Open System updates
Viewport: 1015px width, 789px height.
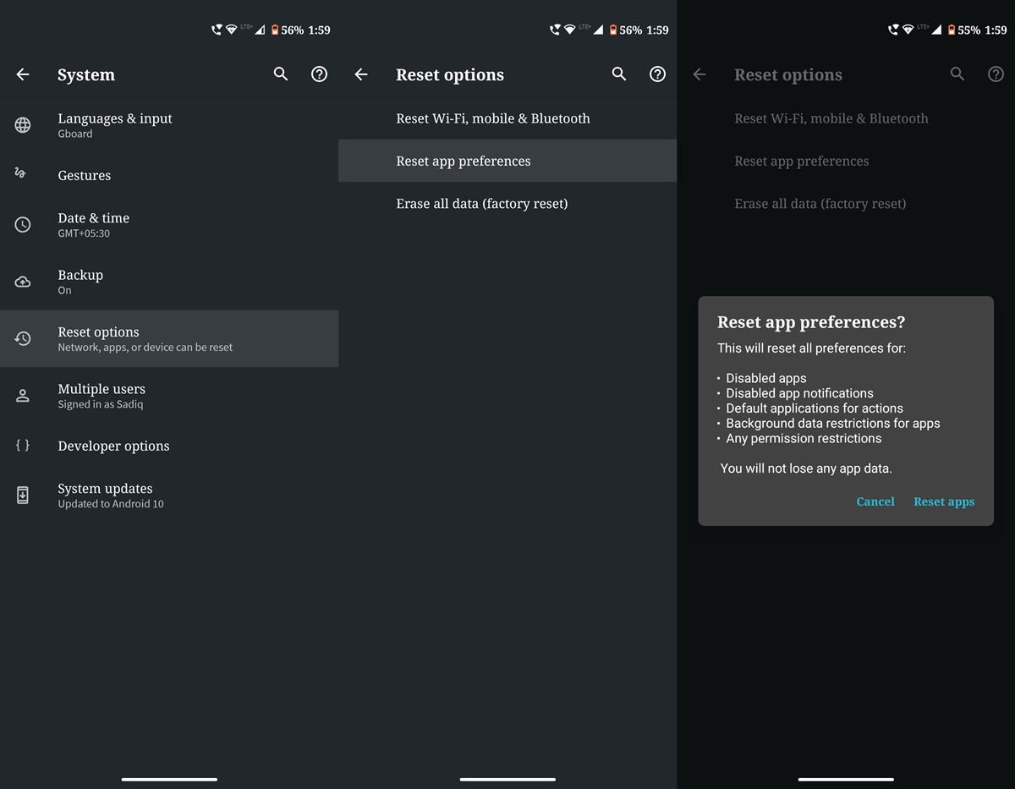pyautogui.click(x=169, y=496)
